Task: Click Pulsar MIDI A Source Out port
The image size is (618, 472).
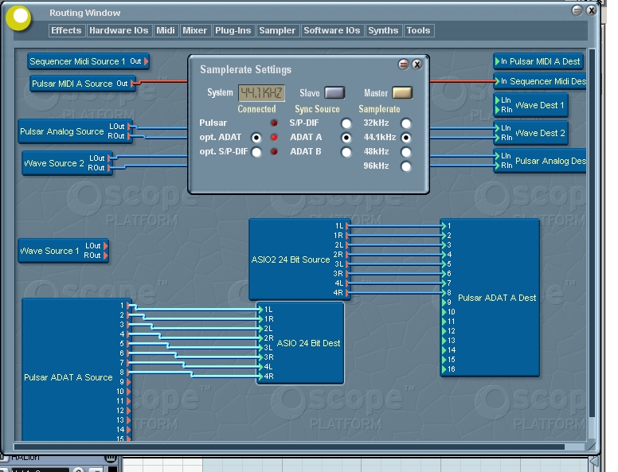Action: (133, 83)
